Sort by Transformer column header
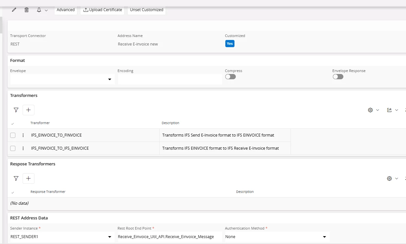 pos(40,123)
